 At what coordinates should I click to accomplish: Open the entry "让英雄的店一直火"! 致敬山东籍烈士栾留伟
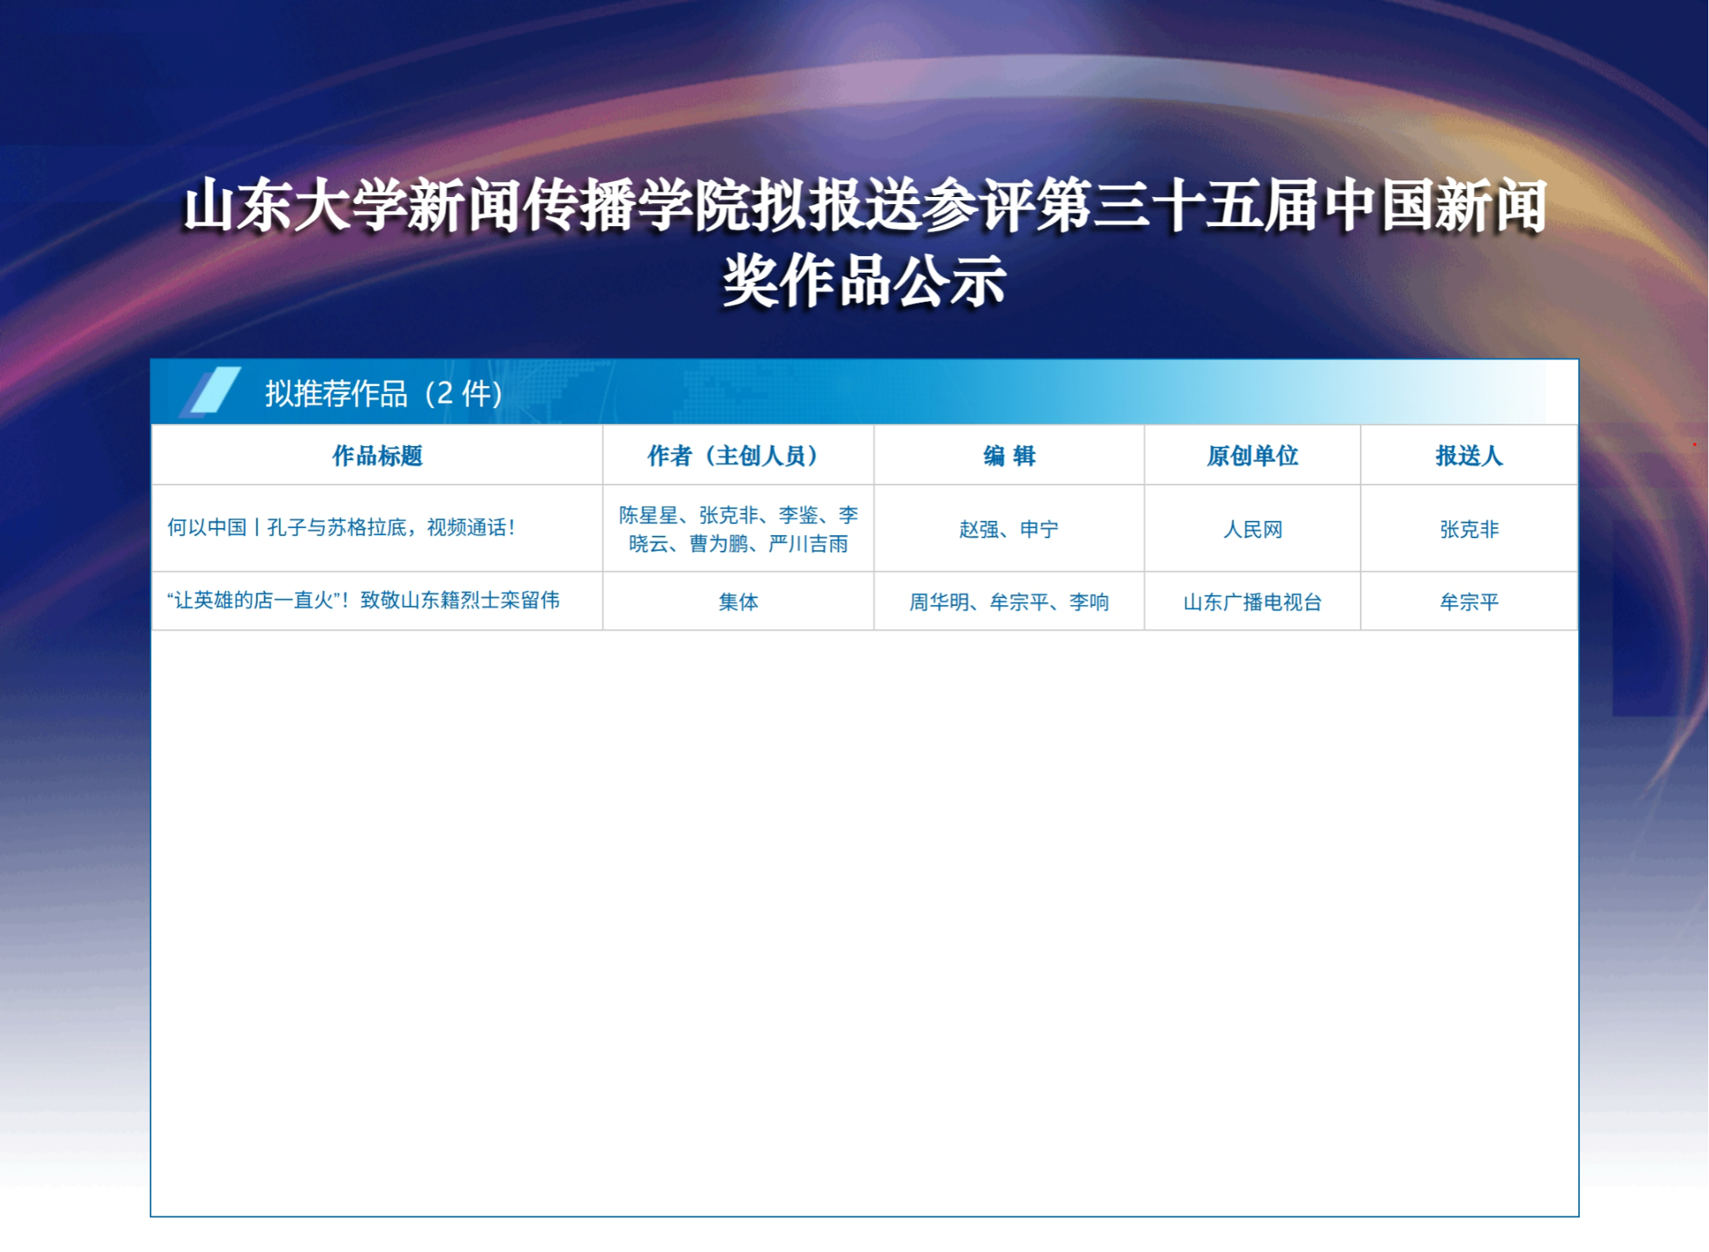pos(363,600)
